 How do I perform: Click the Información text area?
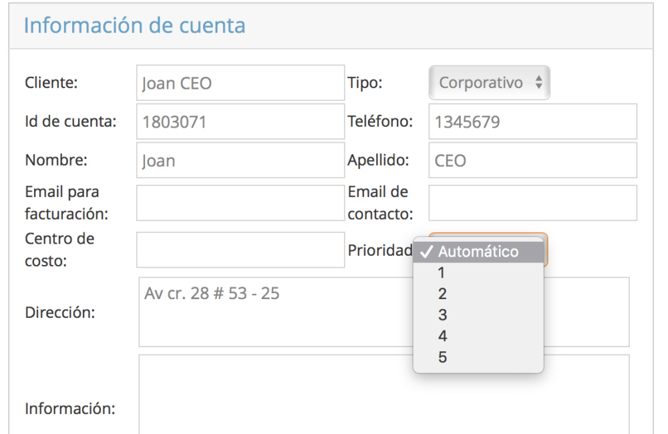point(384,397)
